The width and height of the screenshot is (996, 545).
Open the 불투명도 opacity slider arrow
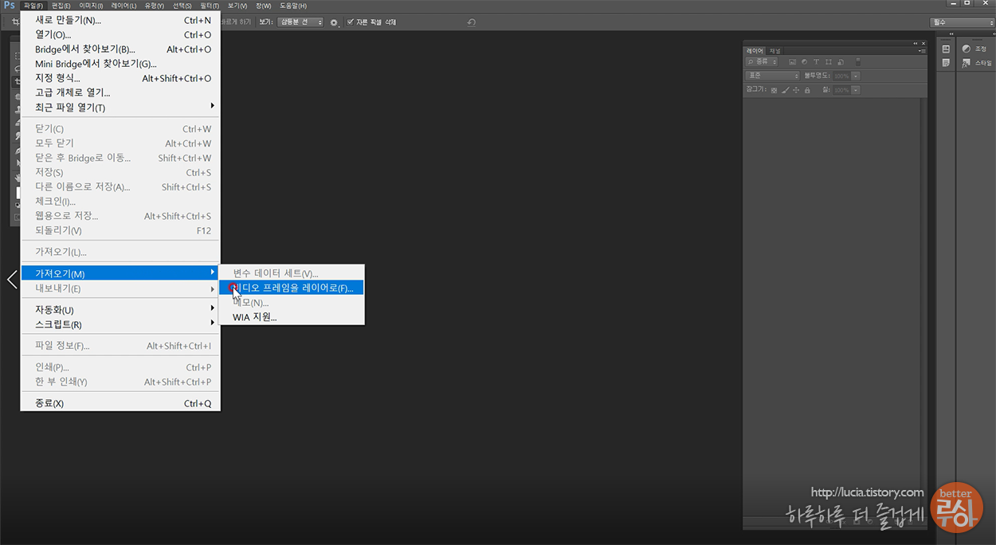856,76
